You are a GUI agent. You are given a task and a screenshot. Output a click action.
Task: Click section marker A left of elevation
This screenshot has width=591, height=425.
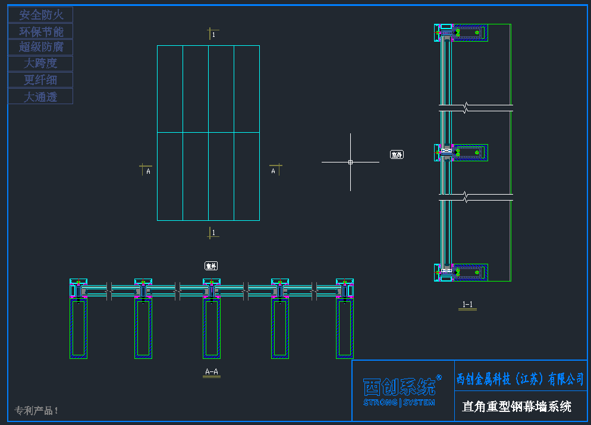pos(146,170)
